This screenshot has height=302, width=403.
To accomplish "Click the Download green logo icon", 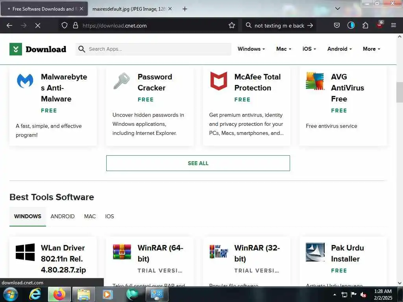I will 16,49.
